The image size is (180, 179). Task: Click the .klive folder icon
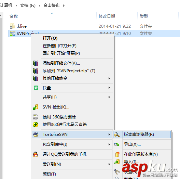tap(12, 26)
